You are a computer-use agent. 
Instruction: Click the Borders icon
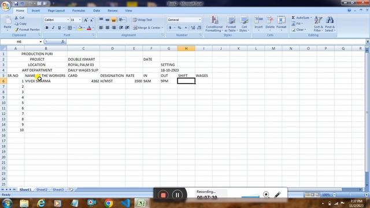[70, 28]
